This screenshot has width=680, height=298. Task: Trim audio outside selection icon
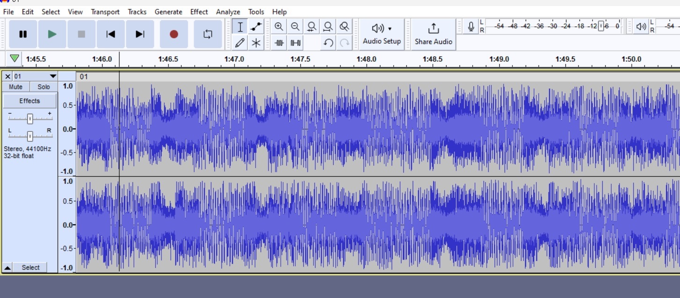click(x=279, y=43)
